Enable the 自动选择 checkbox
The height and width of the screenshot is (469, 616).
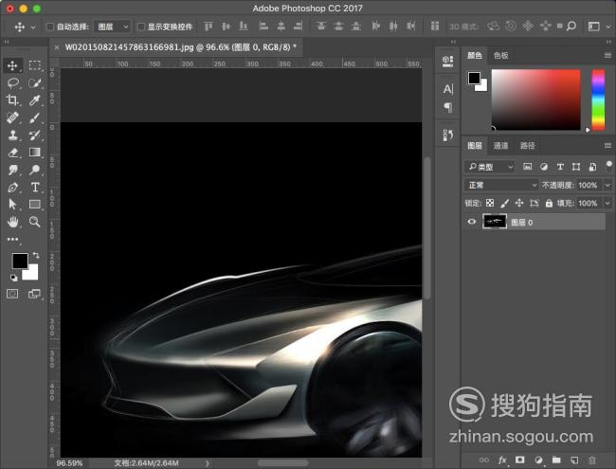click(x=50, y=27)
